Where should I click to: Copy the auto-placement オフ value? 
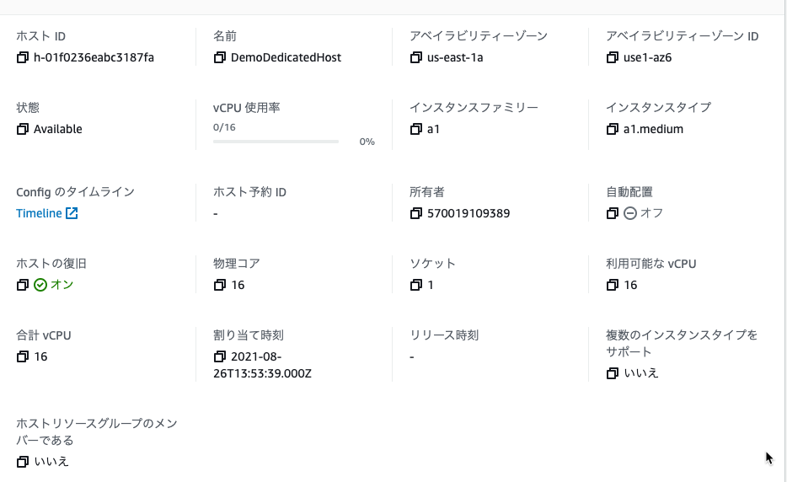pyautogui.click(x=612, y=213)
